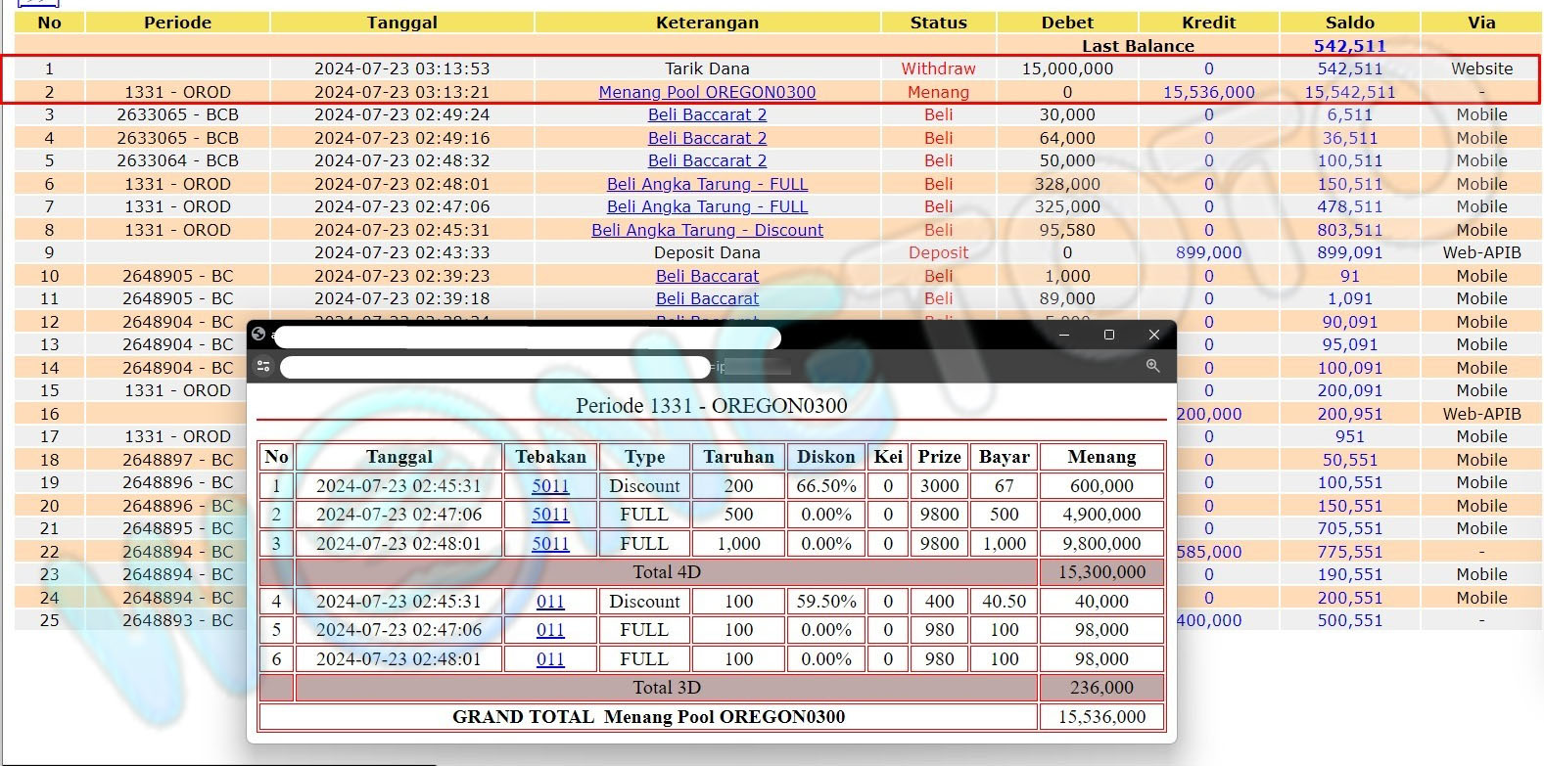Screen dimensions: 1544x766
Task: Minimize the popup browser window
Action: point(1063,335)
